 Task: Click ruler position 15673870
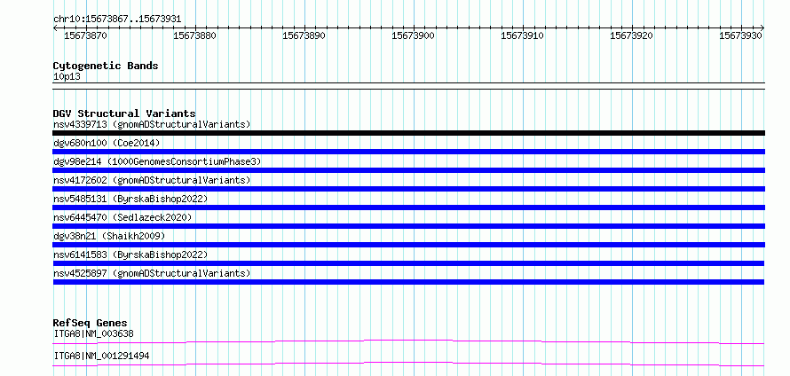86,35
